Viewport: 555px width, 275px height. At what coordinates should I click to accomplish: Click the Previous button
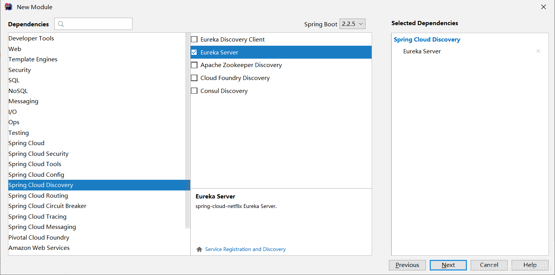click(407, 265)
